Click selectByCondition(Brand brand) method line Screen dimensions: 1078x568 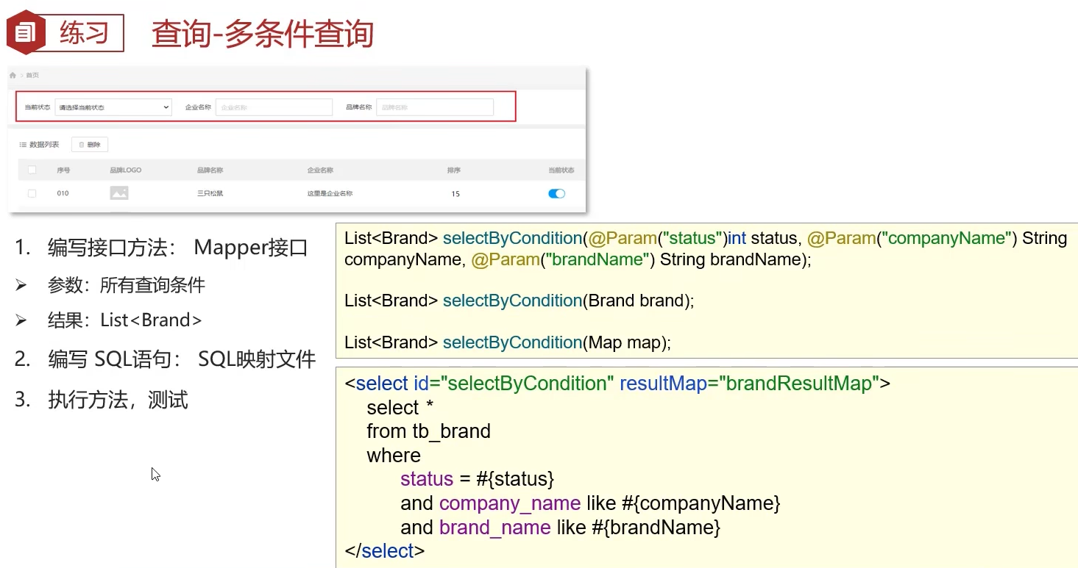coord(519,301)
